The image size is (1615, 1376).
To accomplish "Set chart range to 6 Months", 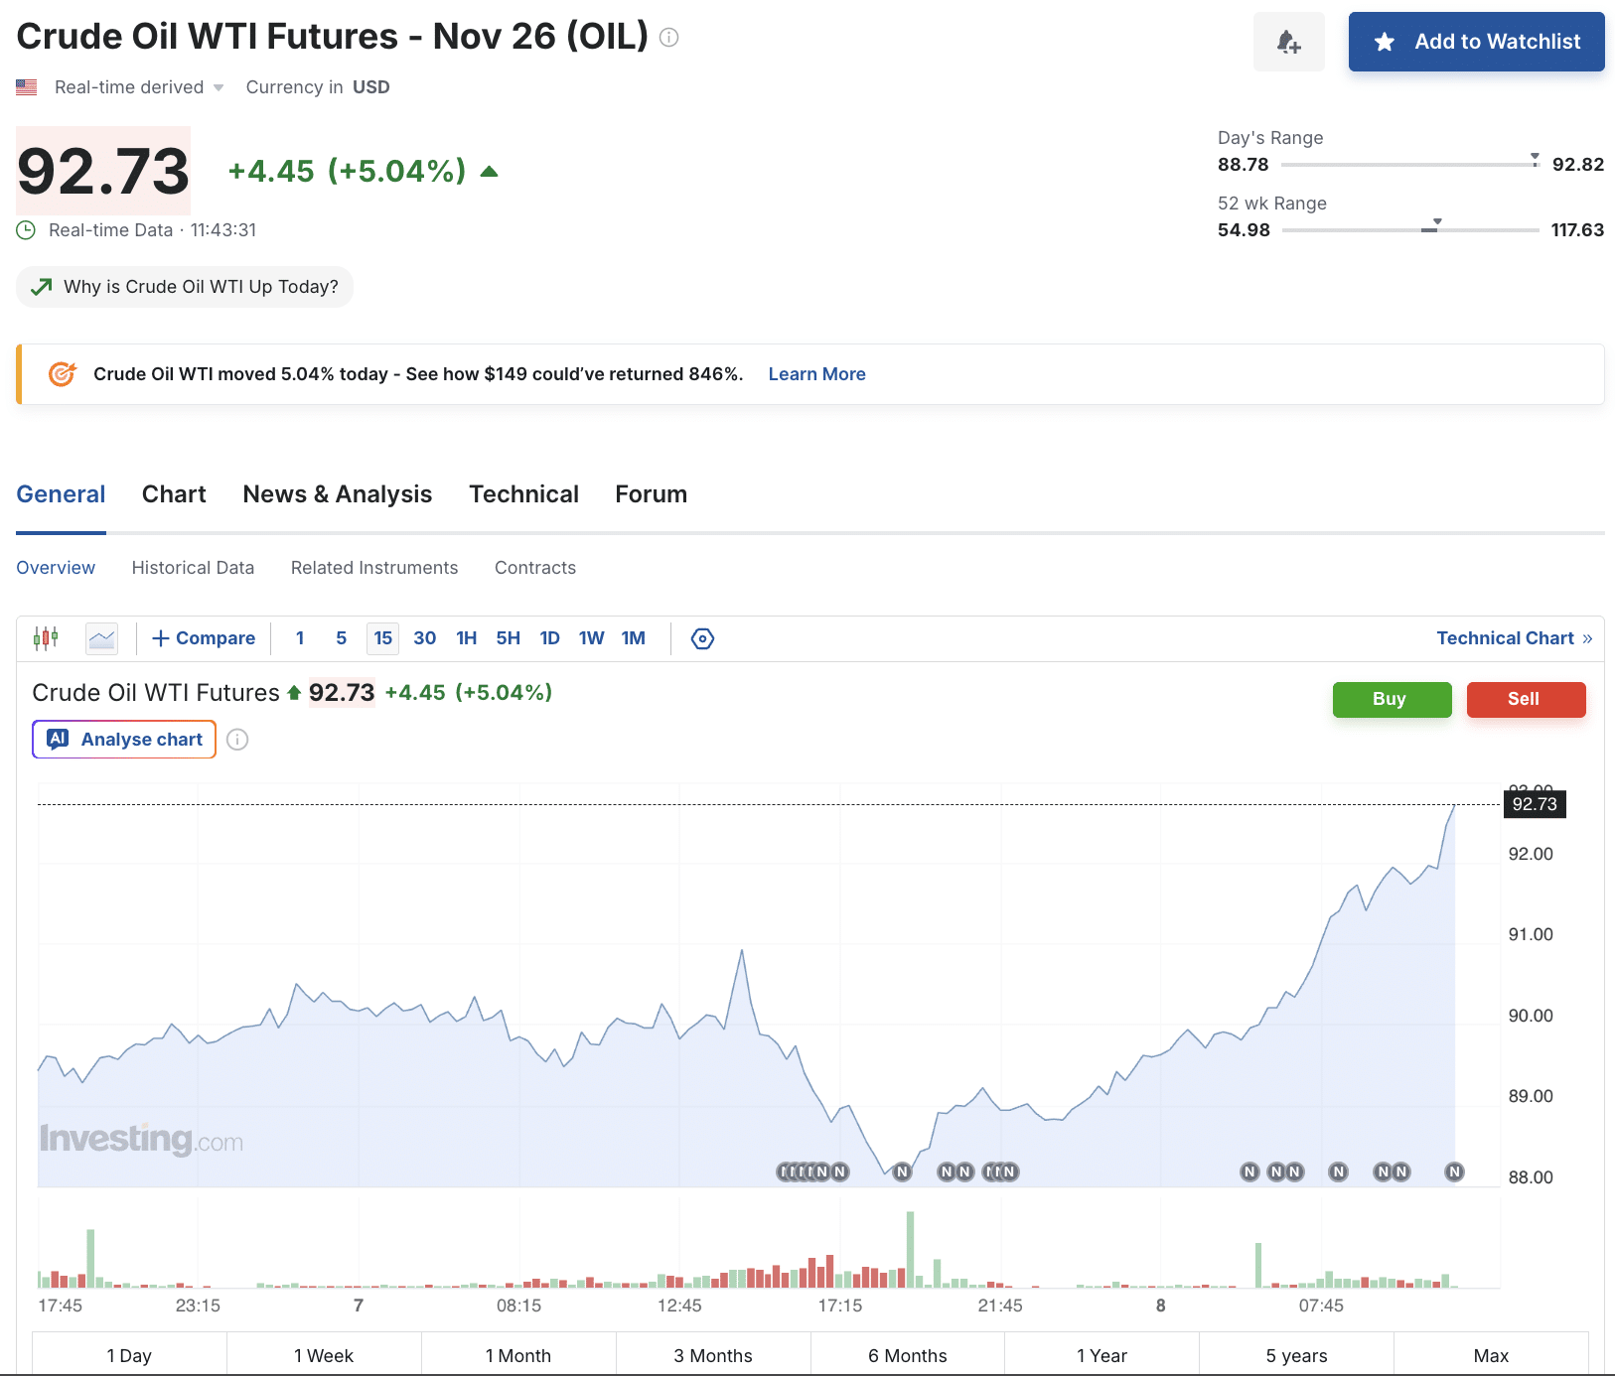I will 908,1355.
